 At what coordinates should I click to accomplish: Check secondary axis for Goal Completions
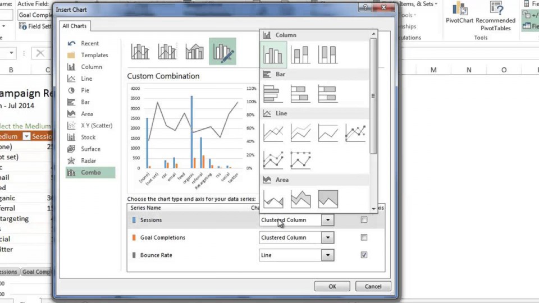coord(364,237)
